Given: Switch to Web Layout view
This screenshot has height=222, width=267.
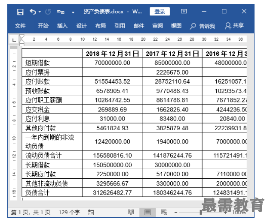Looking at the screenshot, I should pos(164,212).
